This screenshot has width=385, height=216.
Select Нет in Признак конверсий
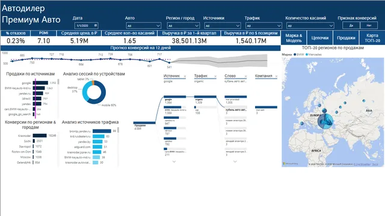click(369, 25)
